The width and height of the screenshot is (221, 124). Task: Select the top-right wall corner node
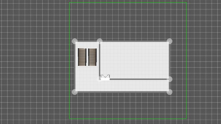pyautogui.click(x=169, y=41)
